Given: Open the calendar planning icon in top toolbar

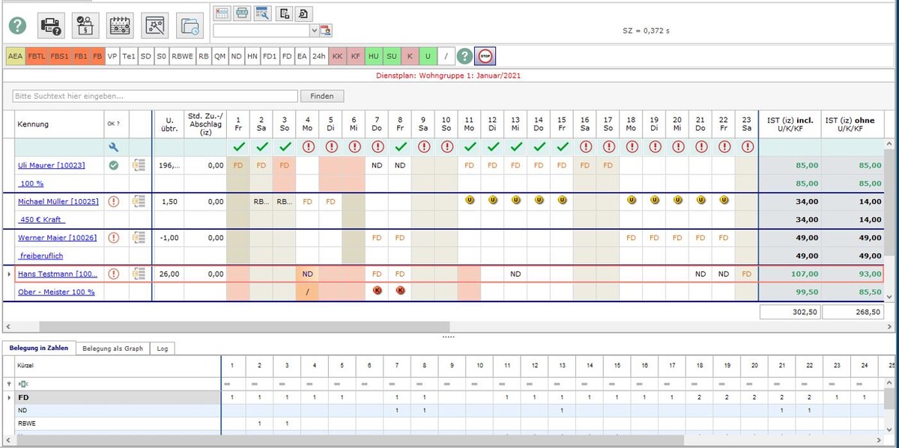Looking at the screenshot, I should coord(120,26).
